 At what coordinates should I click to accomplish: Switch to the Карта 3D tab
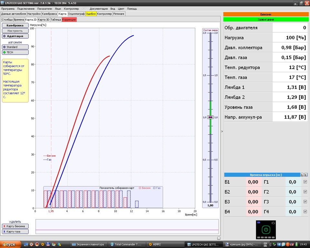click(44, 20)
